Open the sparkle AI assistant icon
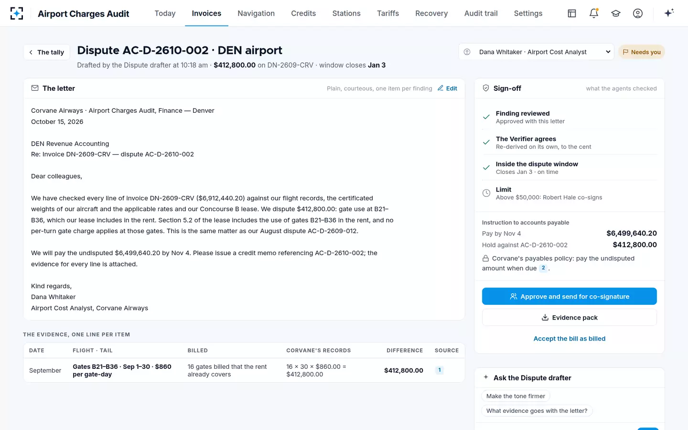The image size is (688, 430). click(x=669, y=13)
